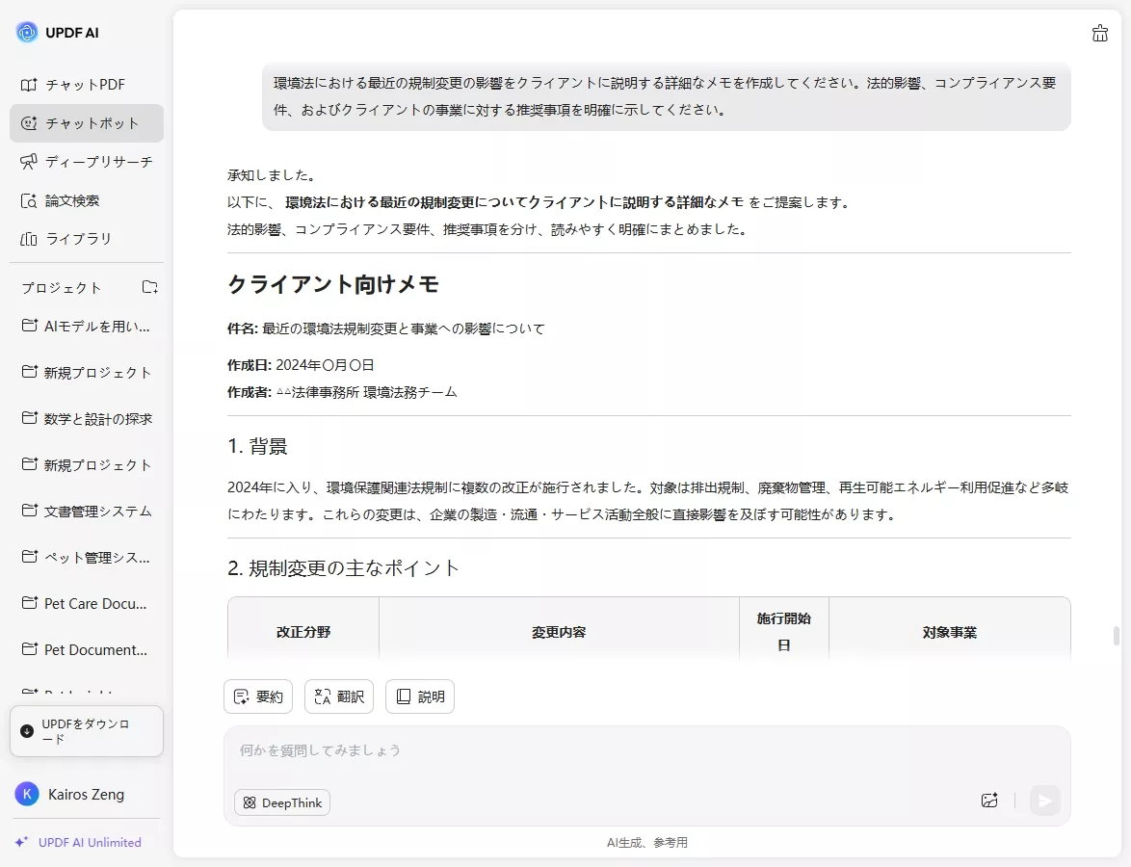Select the AIモデルを用い project
This screenshot has height=867, width=1131.
[87, 326]
